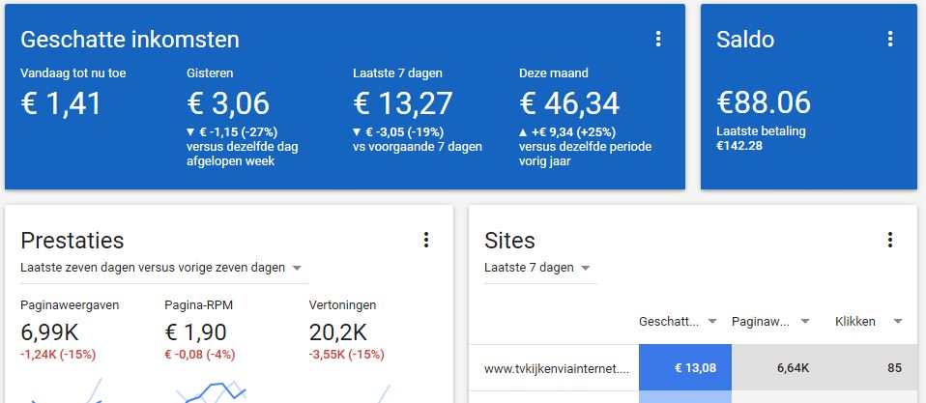Select the Paginaweergaven 6,99K metric
926x403 pixels.
click(x=70, y=331)
